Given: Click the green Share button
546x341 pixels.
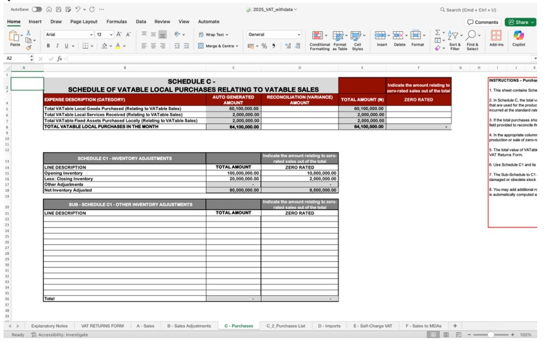Looking at the screenshot, I should (521, 22).
